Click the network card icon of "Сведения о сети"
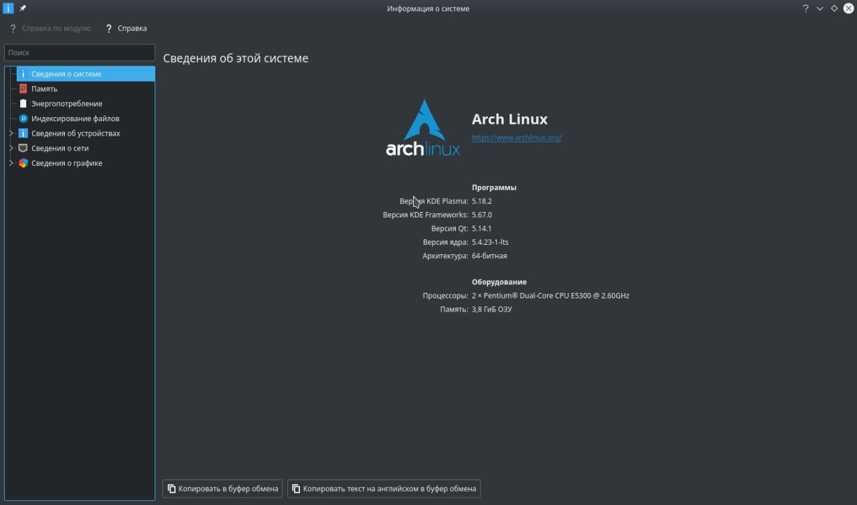The width and height of the screenshot is (857, 505). pyautogui.click(x=23, y=148)
